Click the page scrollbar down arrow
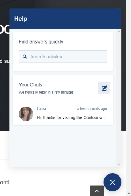 pos(129,194)
